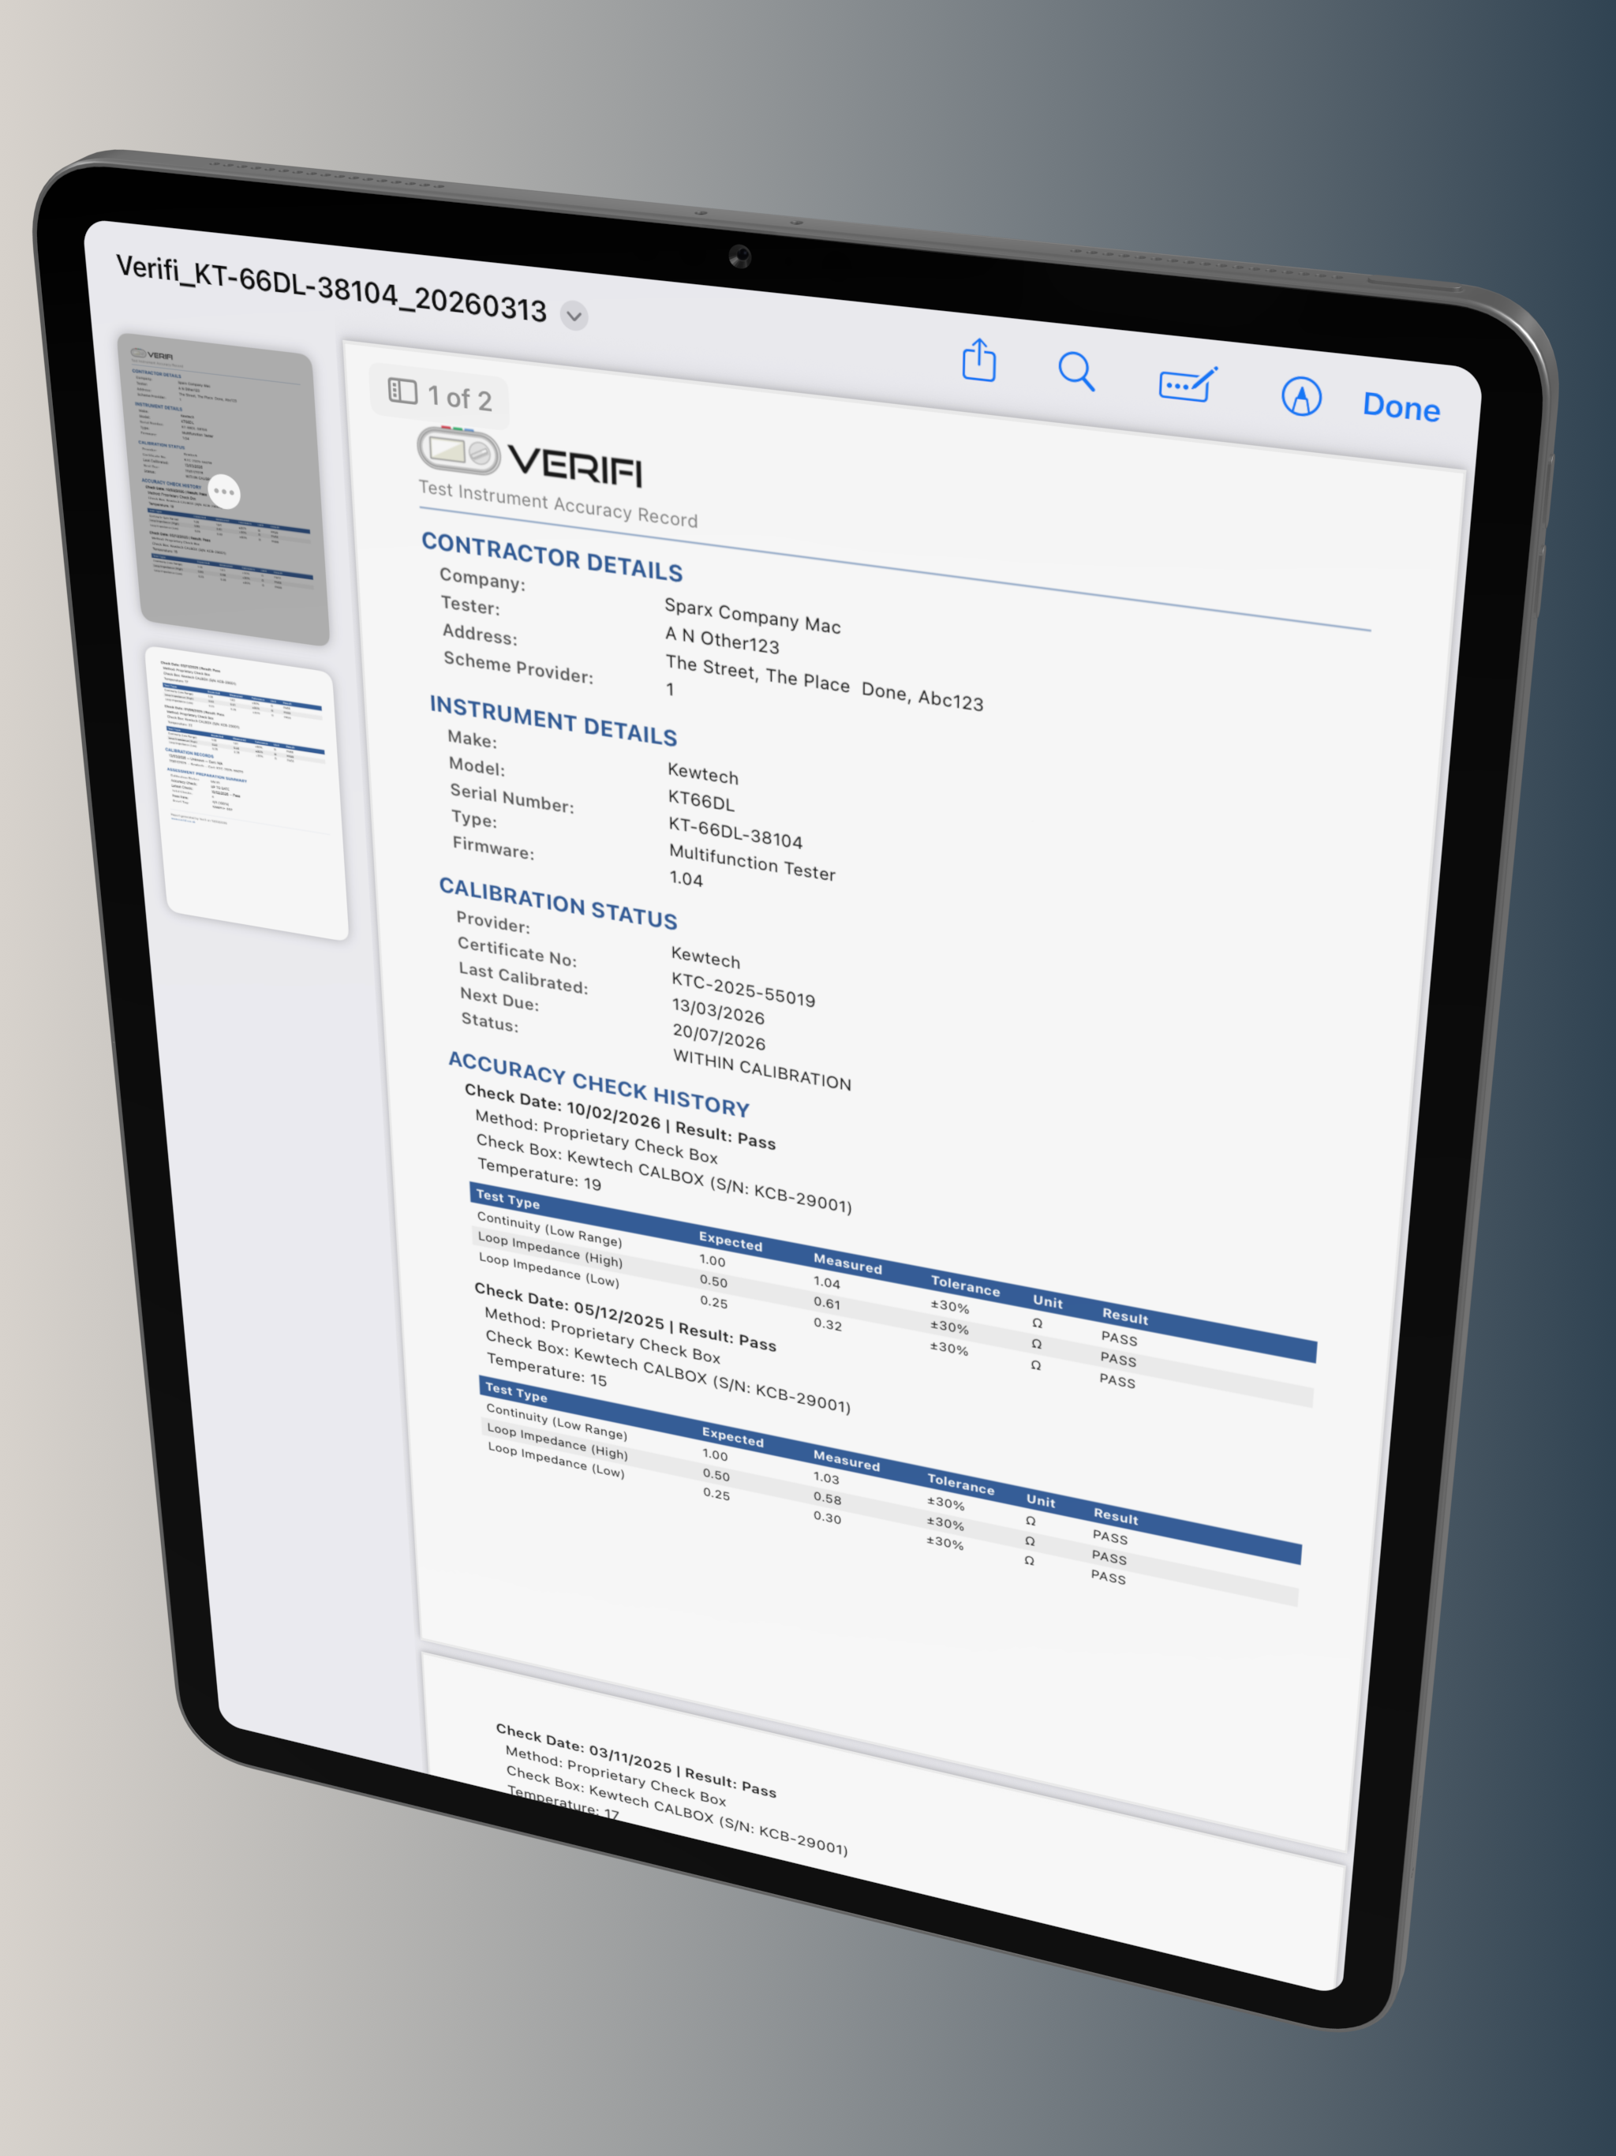Viewport: 1616px width, 2156px height.
Task: Tap company value 'Sparx Company Mac'
Action: pyautogui.click(x=753, y=616)
